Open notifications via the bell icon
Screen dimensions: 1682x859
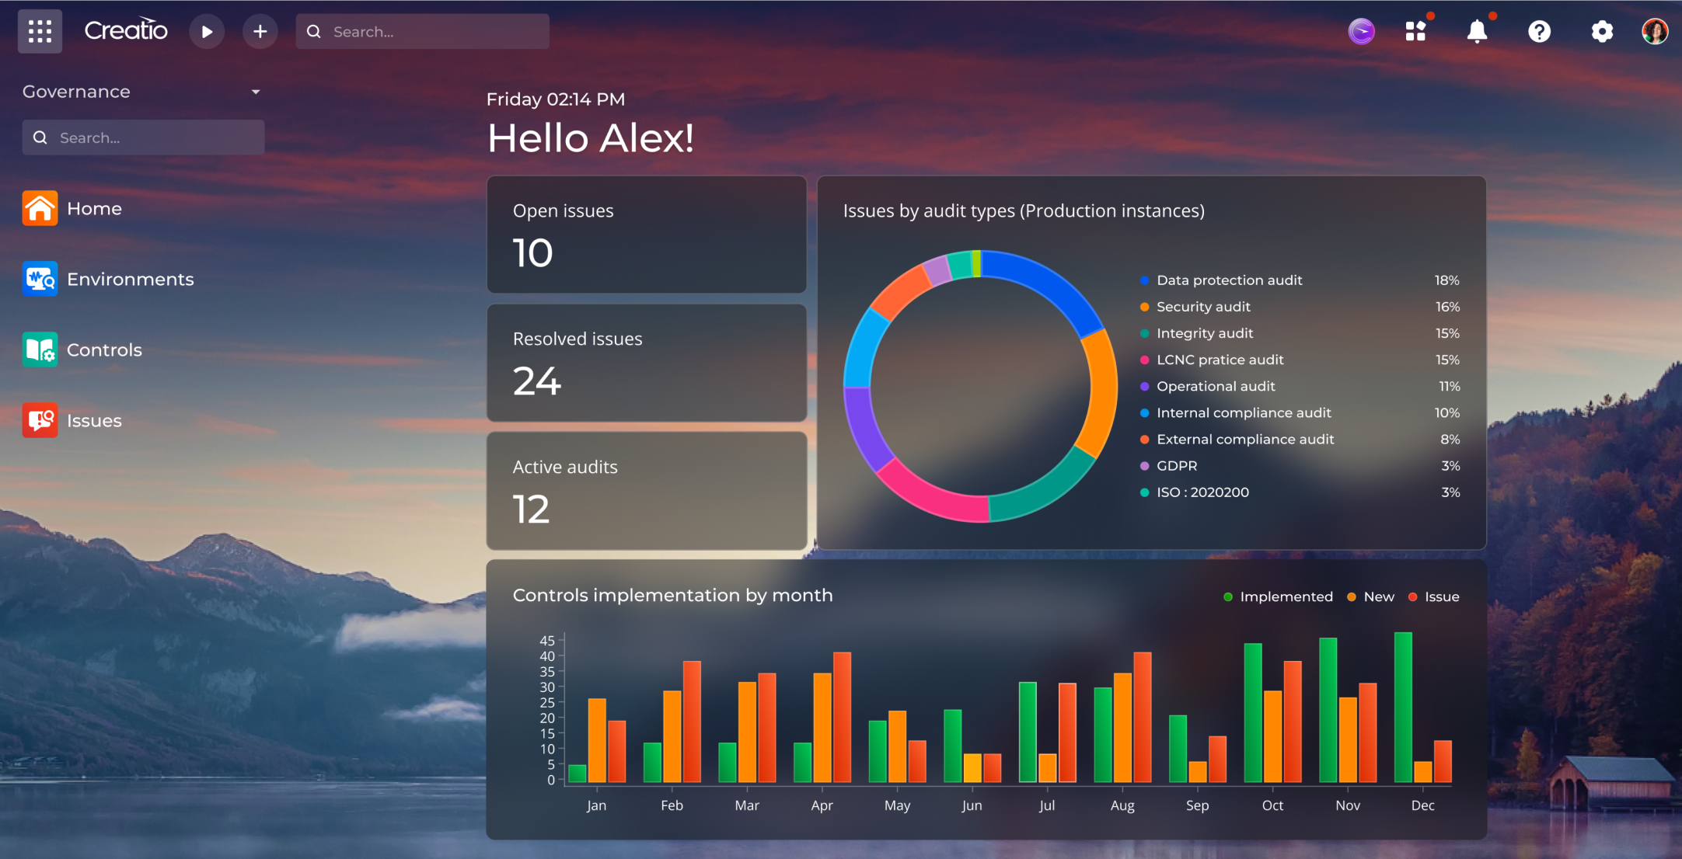click(1476, 31)
